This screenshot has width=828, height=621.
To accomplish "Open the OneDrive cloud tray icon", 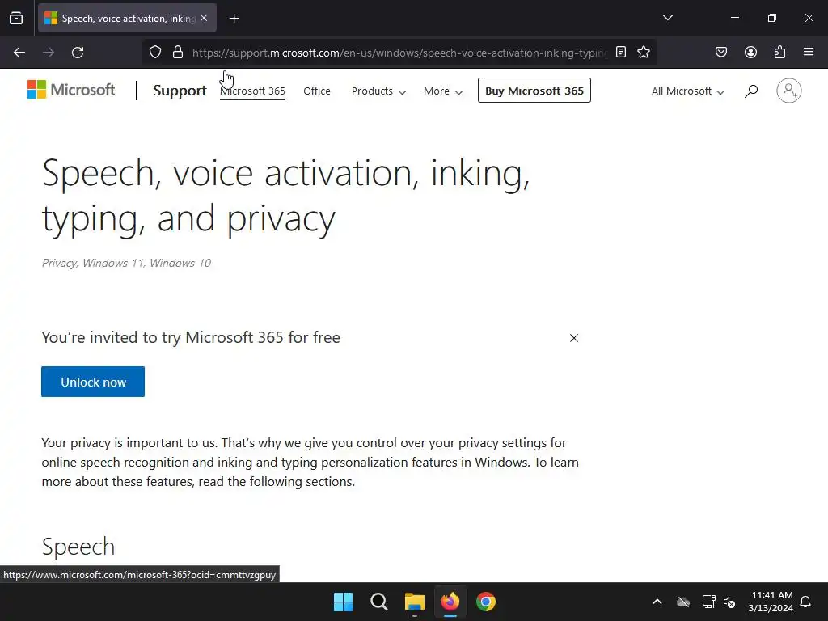I will (x=683, y=602).
